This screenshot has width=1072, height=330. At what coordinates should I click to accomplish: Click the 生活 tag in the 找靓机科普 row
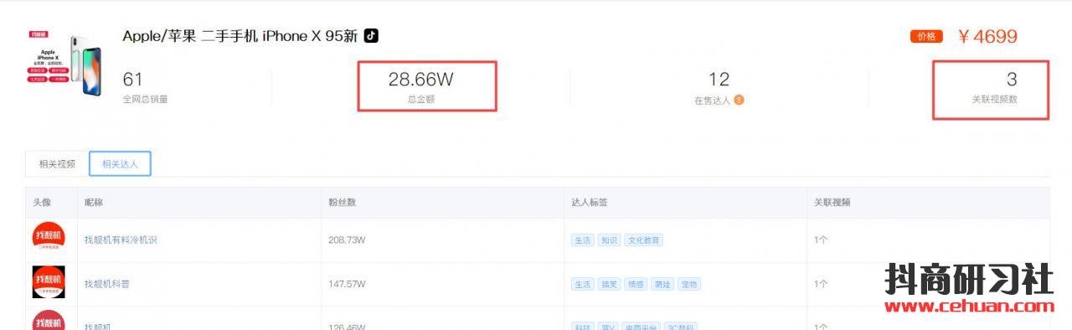point(582,284)
